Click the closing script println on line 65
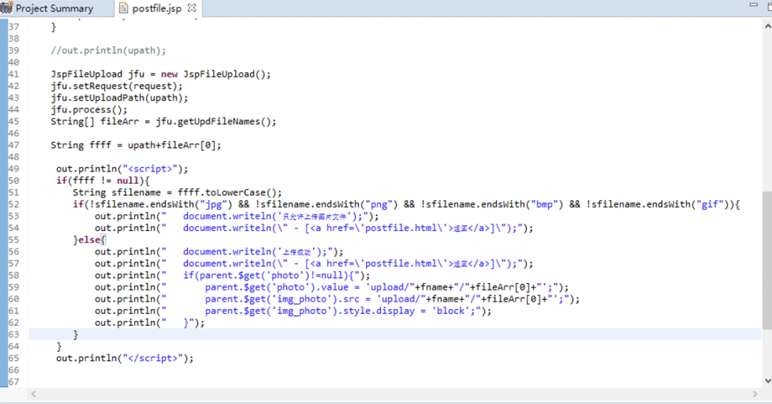 [x=124, y=358]
